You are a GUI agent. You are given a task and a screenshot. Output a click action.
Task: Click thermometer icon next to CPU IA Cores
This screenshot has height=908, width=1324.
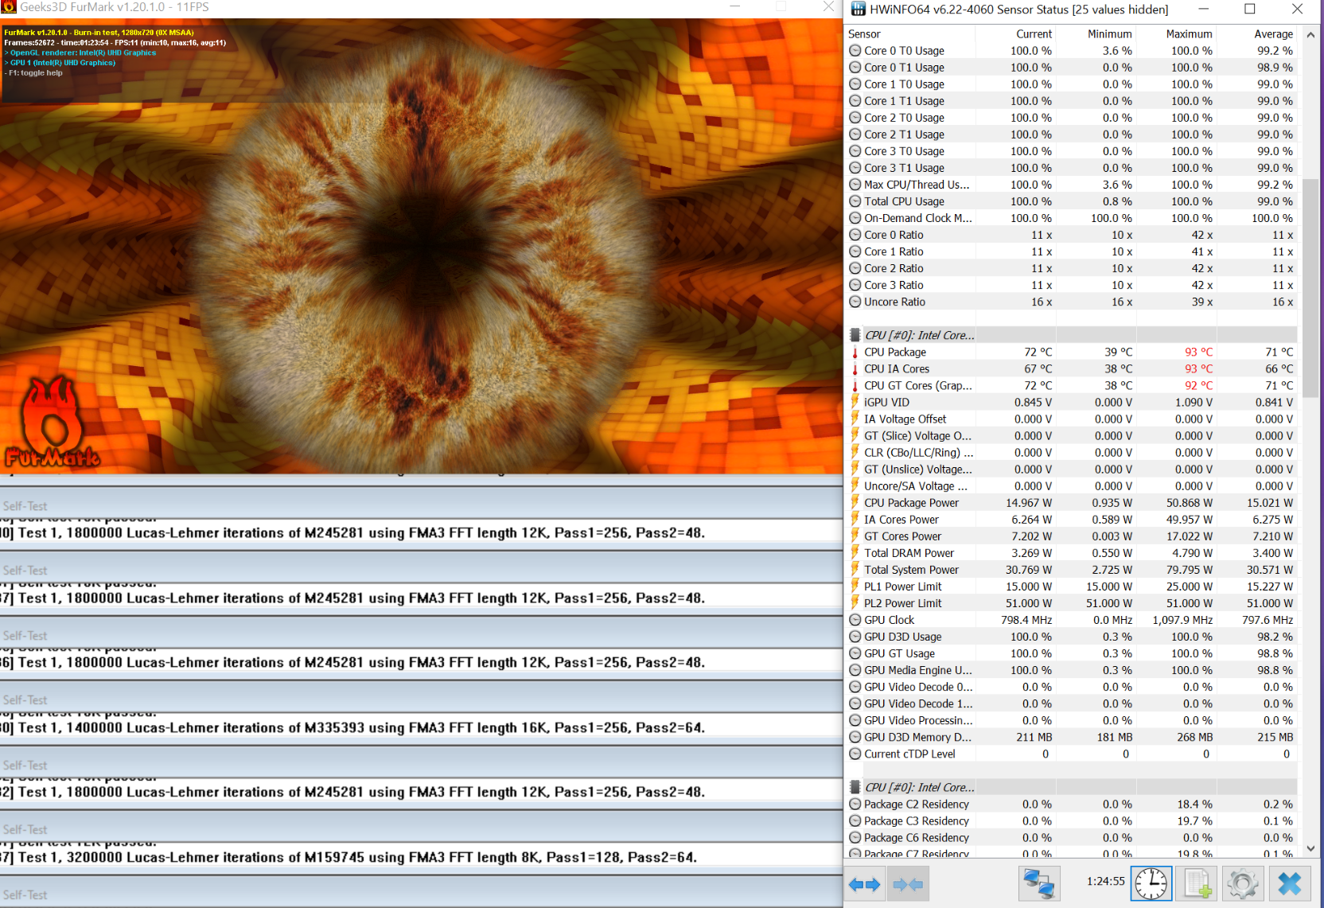tap(855, 368)
